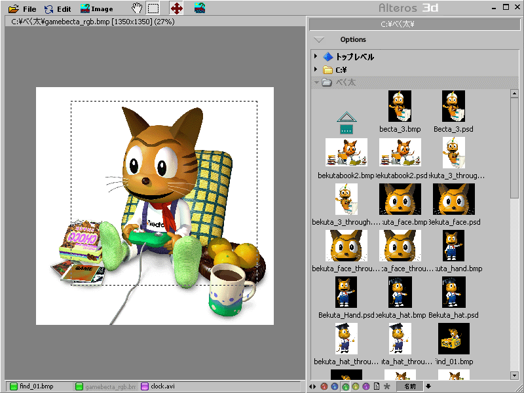Click the yellow sphere view button
524x393 pixels.
point(356,386)
